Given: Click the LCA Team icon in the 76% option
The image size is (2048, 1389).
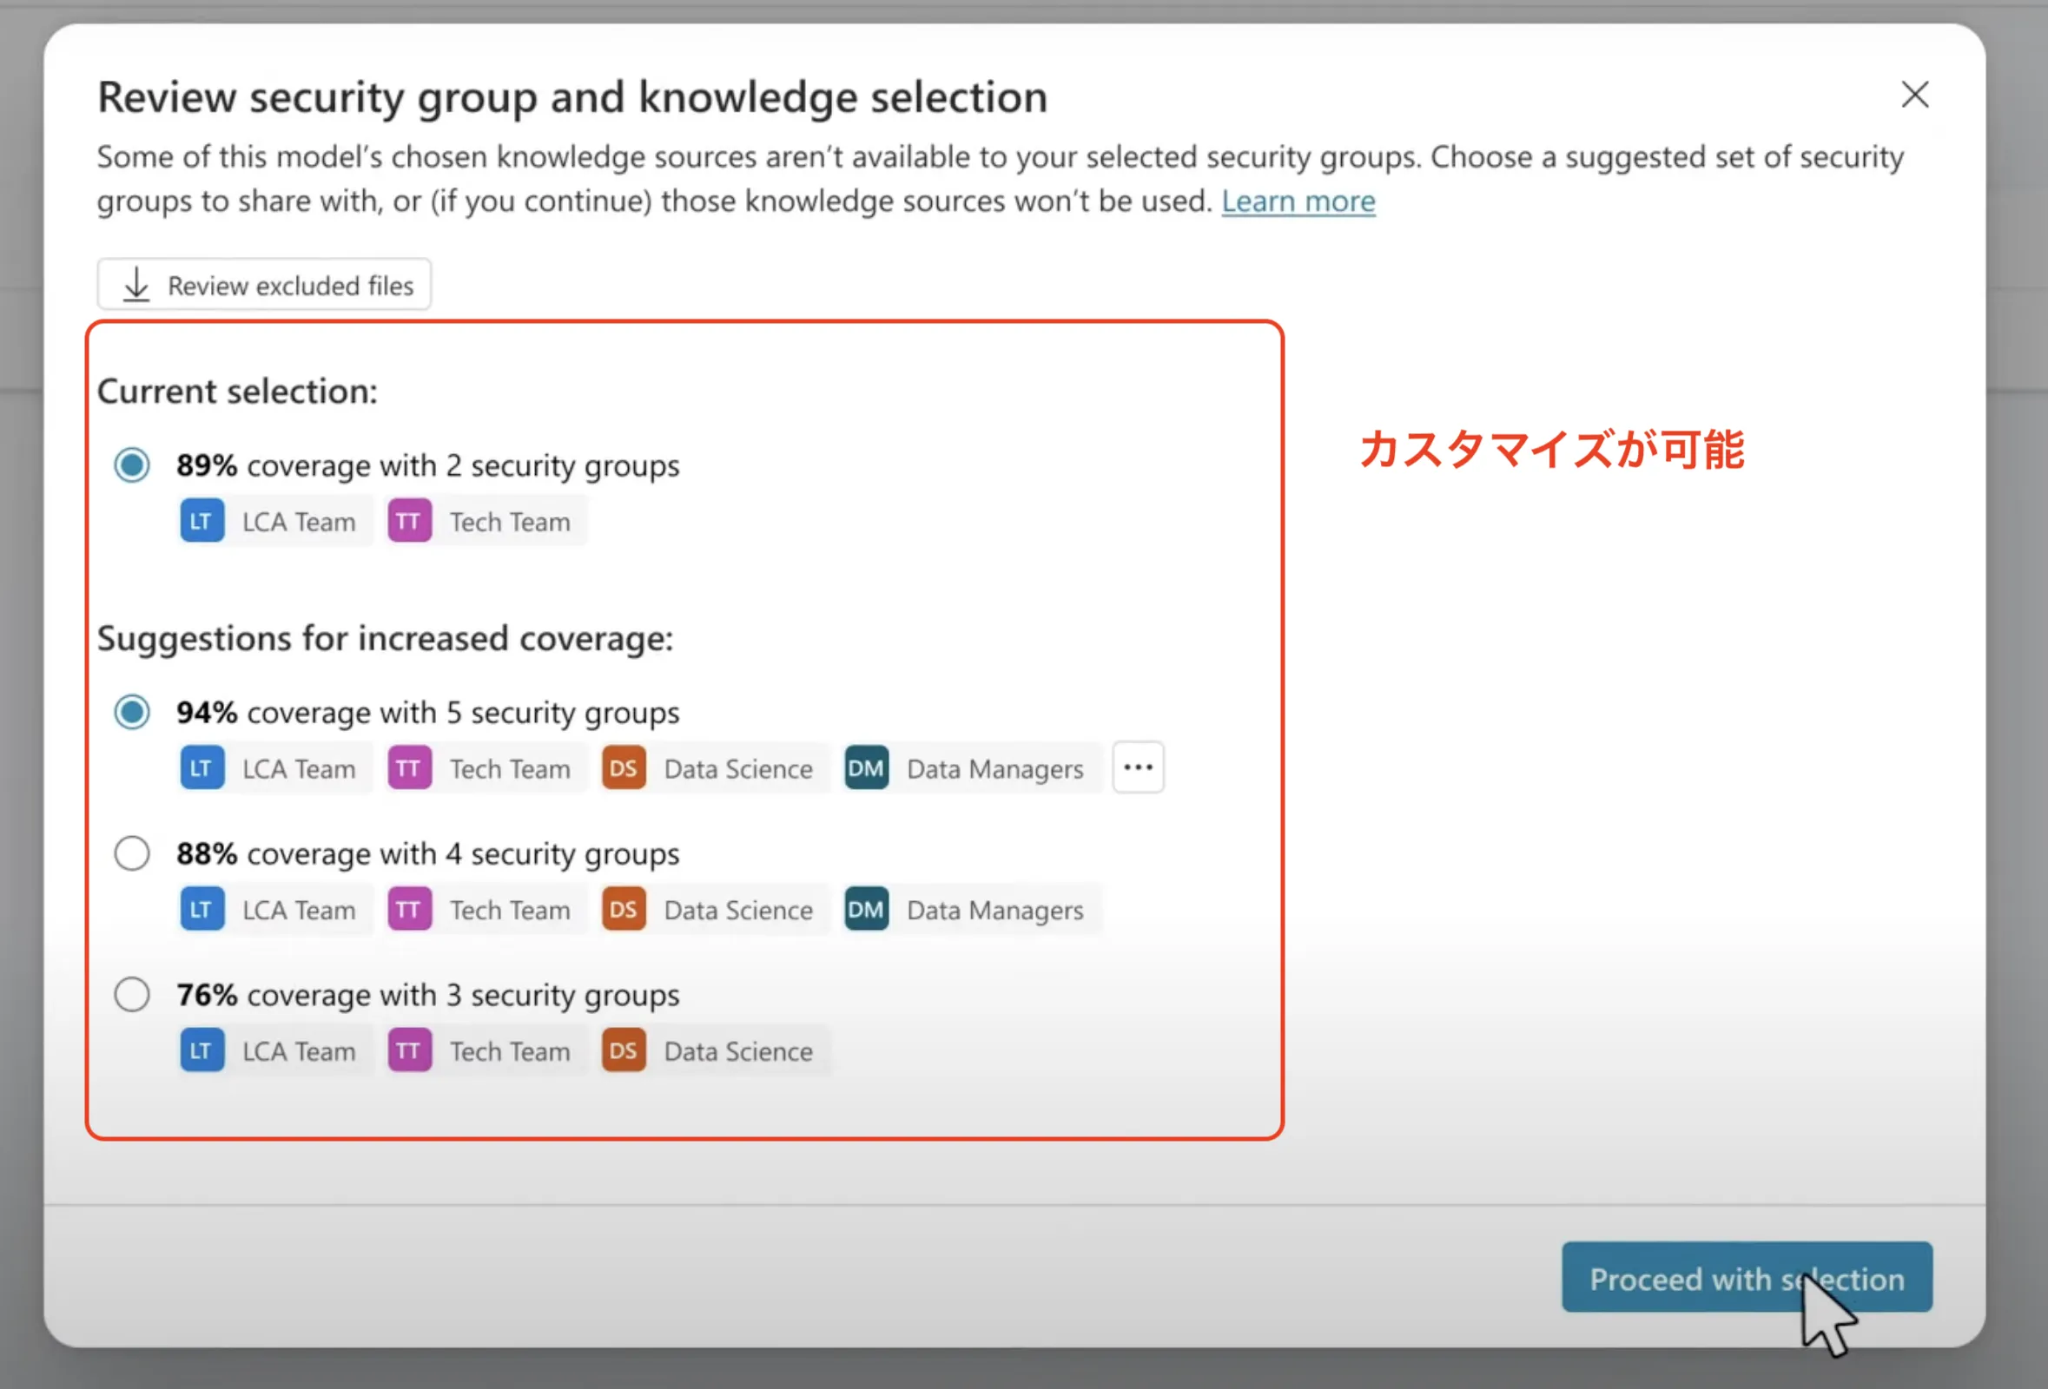Looking at the screenshot, I should [201, 1050].
